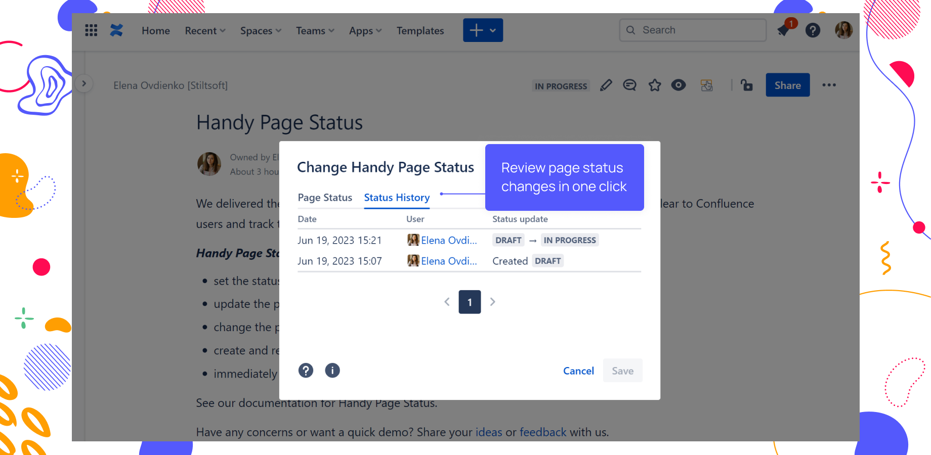Toggle watching the page with the eye icon
931x455 pixels.
point(679,85)
